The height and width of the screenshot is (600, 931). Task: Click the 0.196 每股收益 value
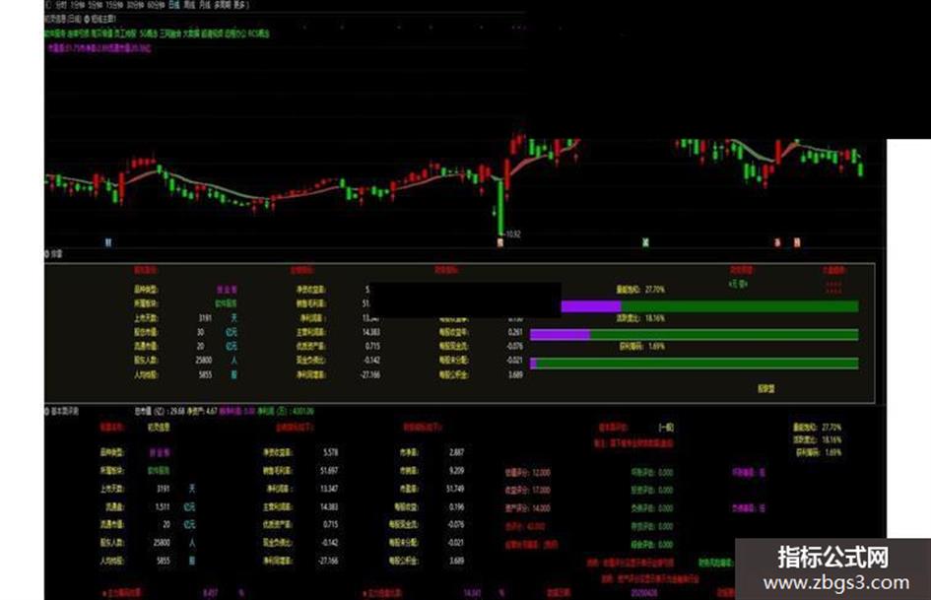click(x=456, y=506)
